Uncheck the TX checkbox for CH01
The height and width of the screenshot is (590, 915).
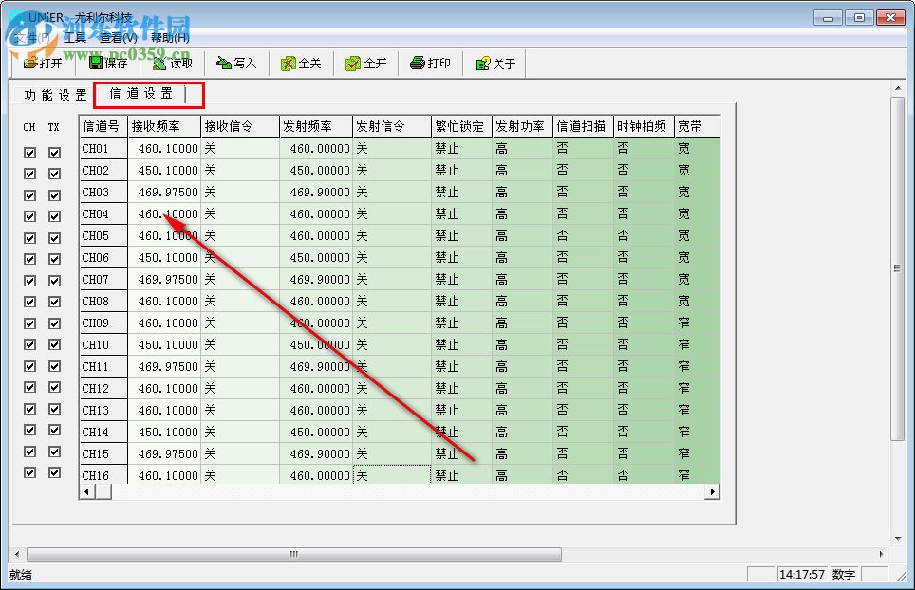(x=54, y=153)
